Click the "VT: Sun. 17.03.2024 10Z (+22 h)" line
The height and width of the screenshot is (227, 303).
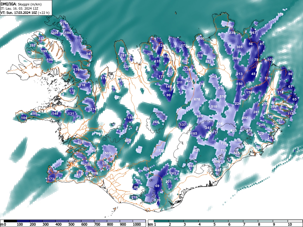click(25, 13)
